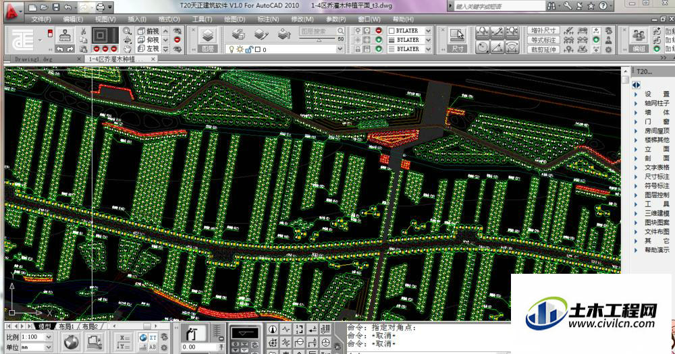Viewport: 675px width, 354px height.
Task: Click the 编组 group panel button
Action: click(x=639, y=40)
